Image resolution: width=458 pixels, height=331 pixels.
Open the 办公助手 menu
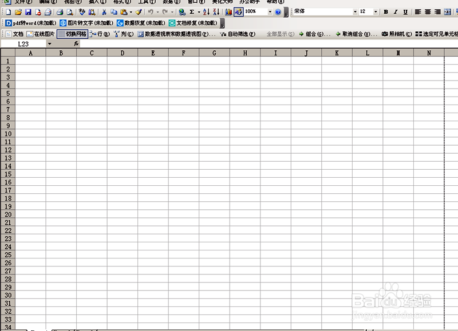point(250,2)
